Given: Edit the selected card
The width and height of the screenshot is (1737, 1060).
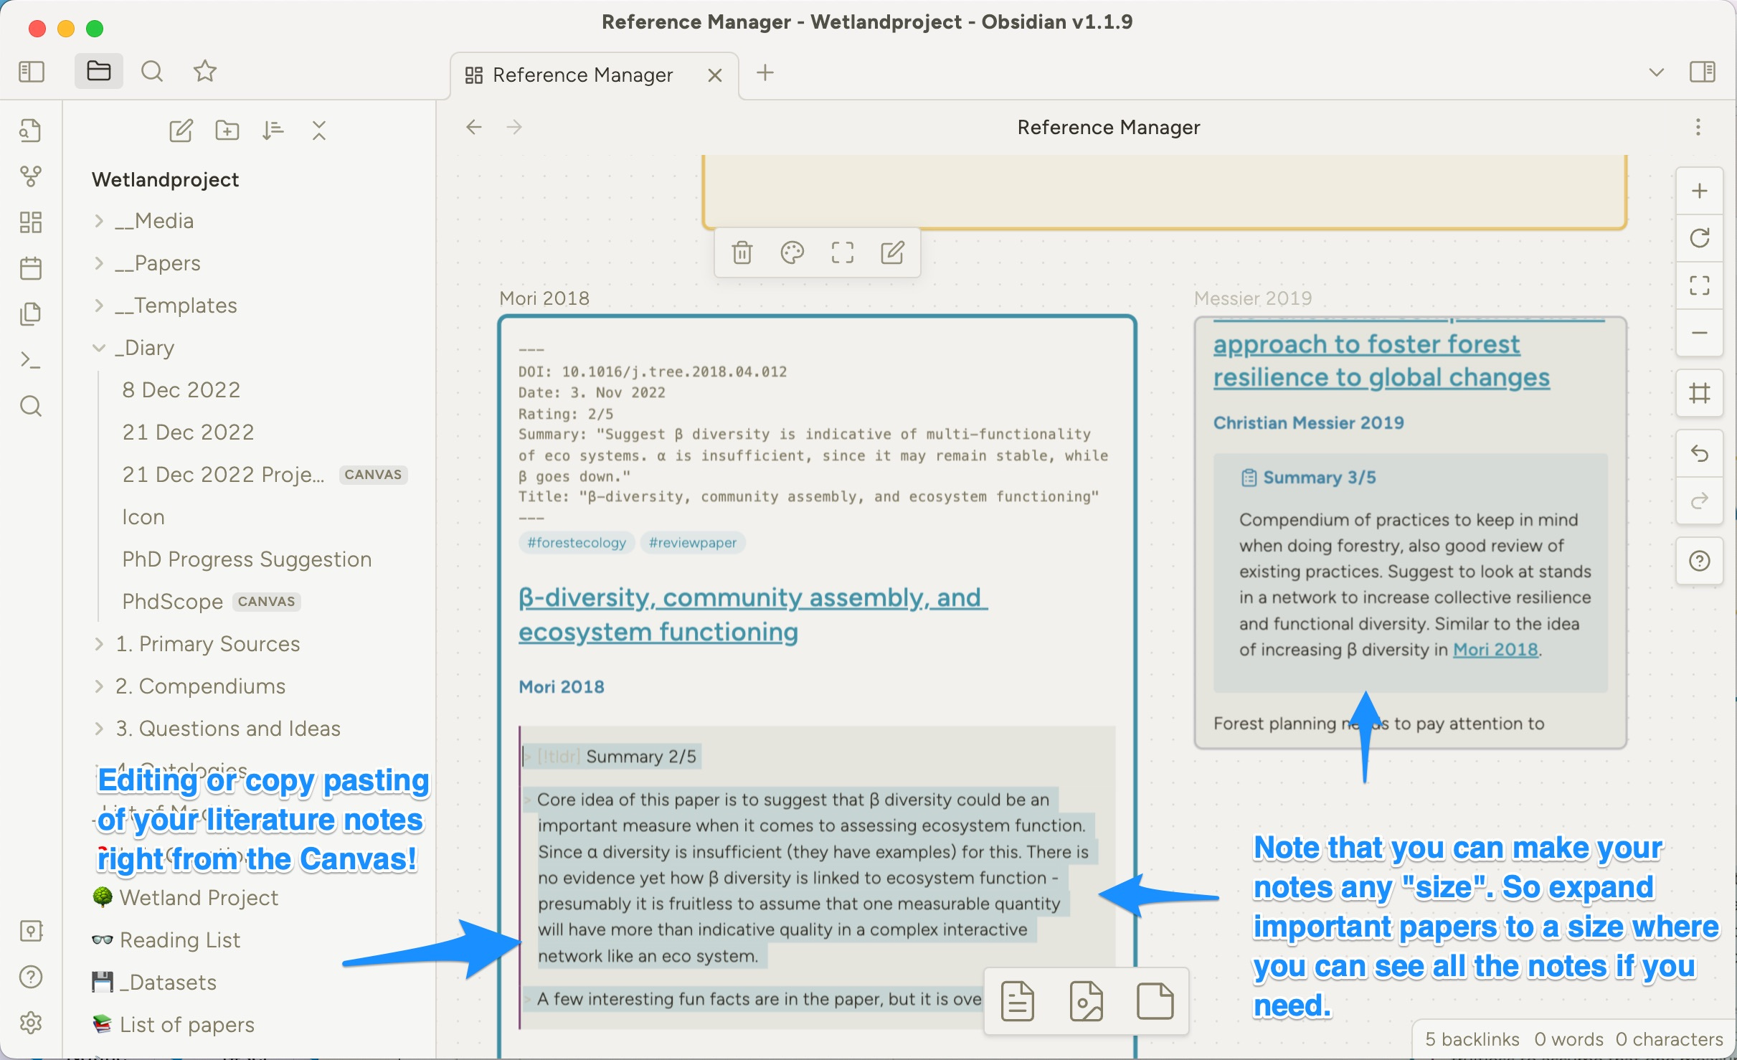Looking at the screenshot, I should [x=892, y=252].
